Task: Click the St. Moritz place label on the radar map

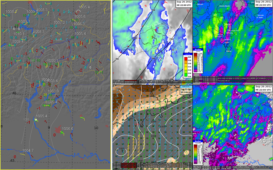Action: tap(259, 17)
